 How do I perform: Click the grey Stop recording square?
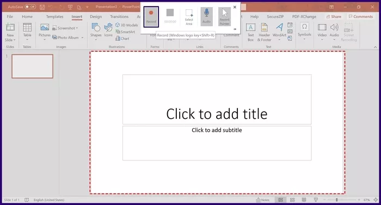pos(170,13)
